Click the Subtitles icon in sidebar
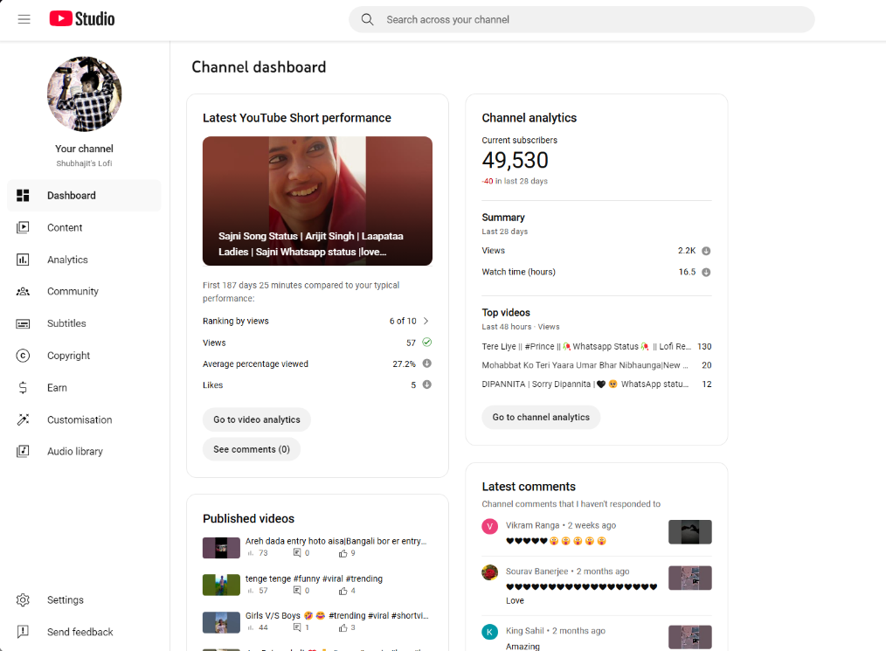The width and height of the screenshot is (886, 651). point(23,324)
